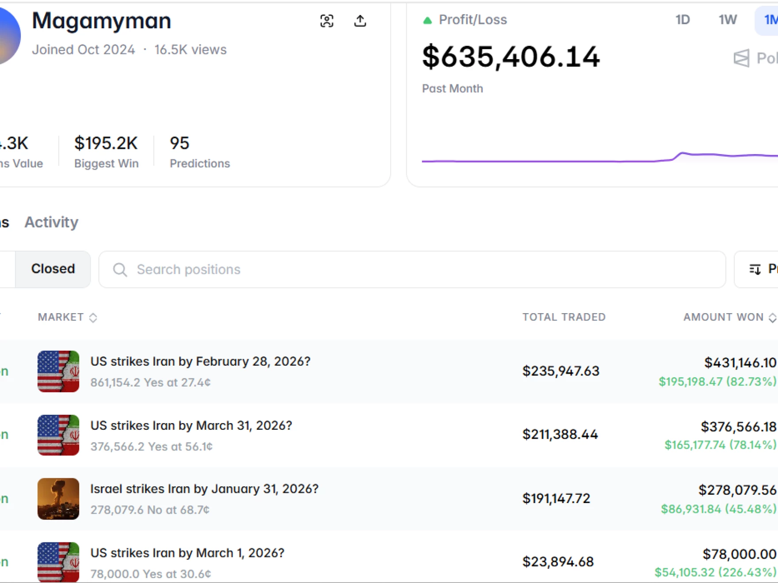Click the Search positions input field
Viewport: 778px width, 583px height.
(411, 269)
